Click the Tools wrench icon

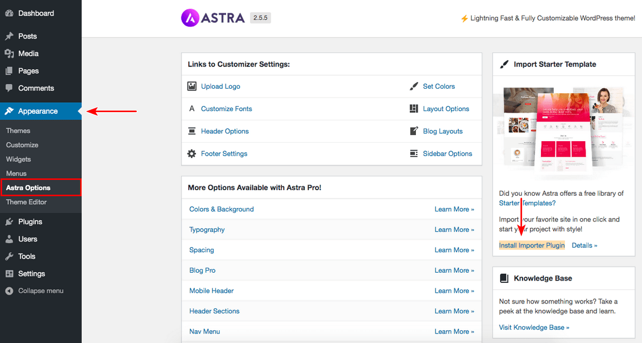pyautogui.click(x=9, y=257)
